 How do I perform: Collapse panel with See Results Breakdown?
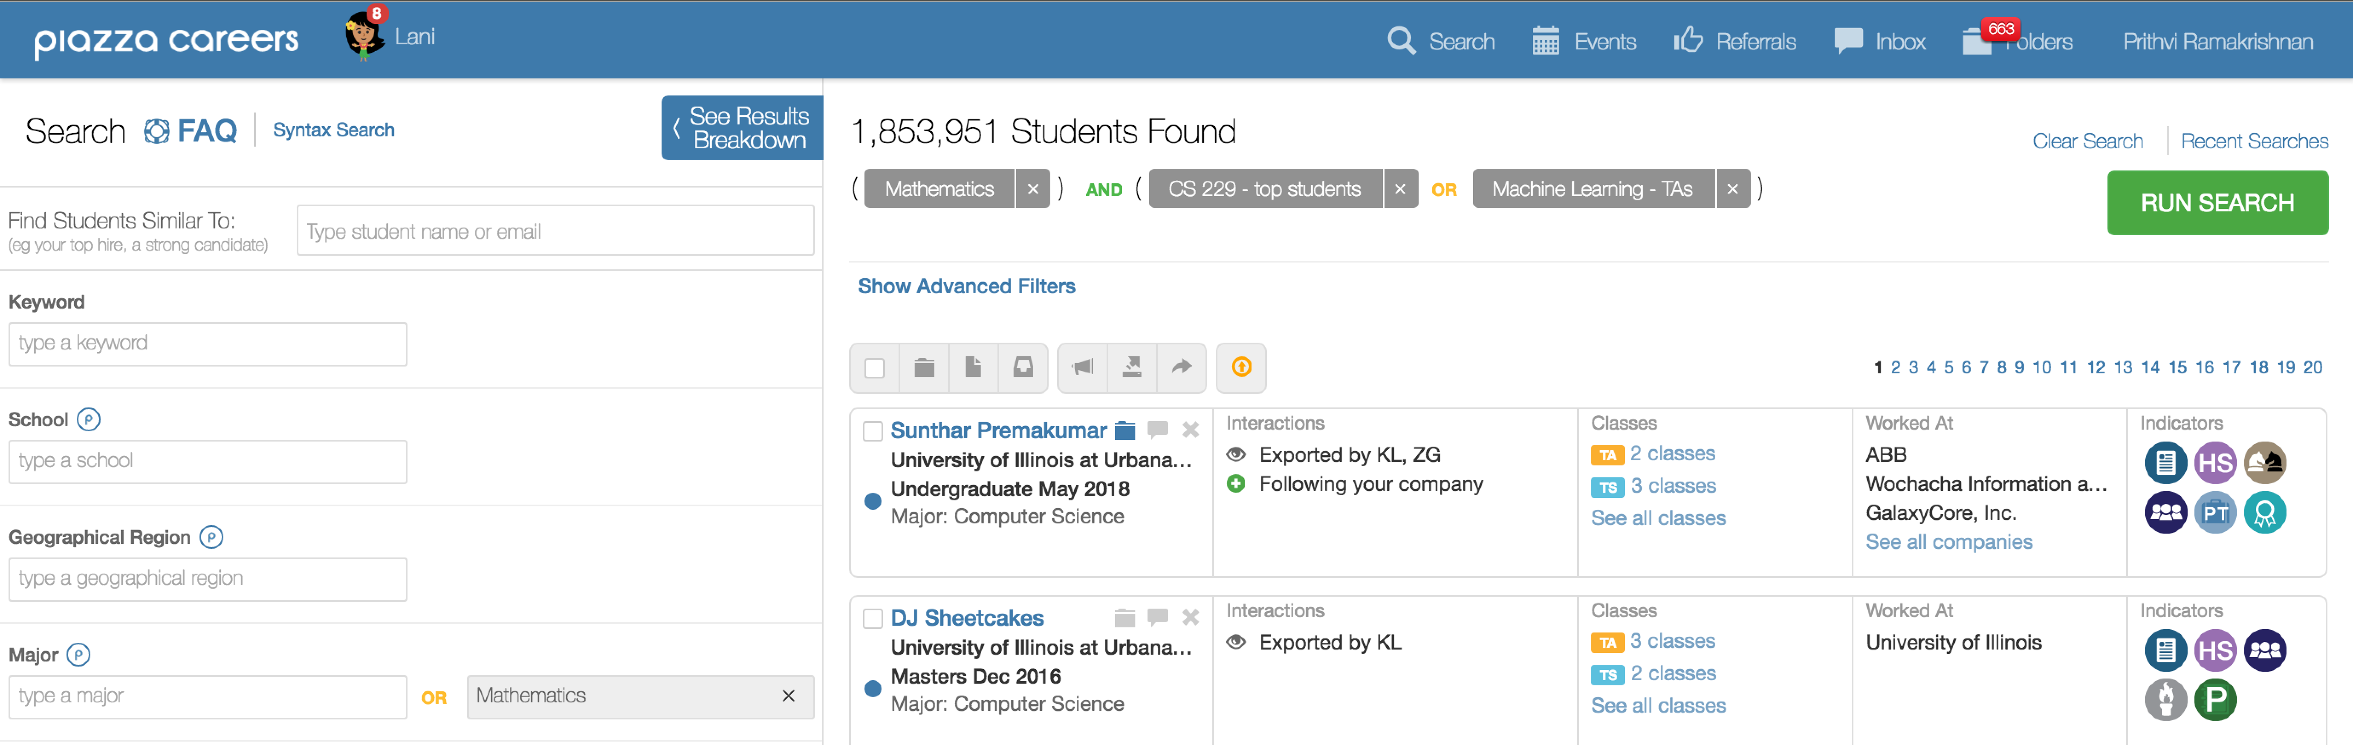point(742,128)
